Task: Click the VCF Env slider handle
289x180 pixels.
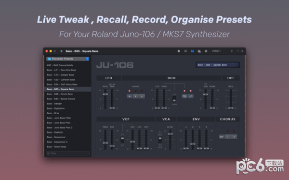Action: (x=132, y=142)
